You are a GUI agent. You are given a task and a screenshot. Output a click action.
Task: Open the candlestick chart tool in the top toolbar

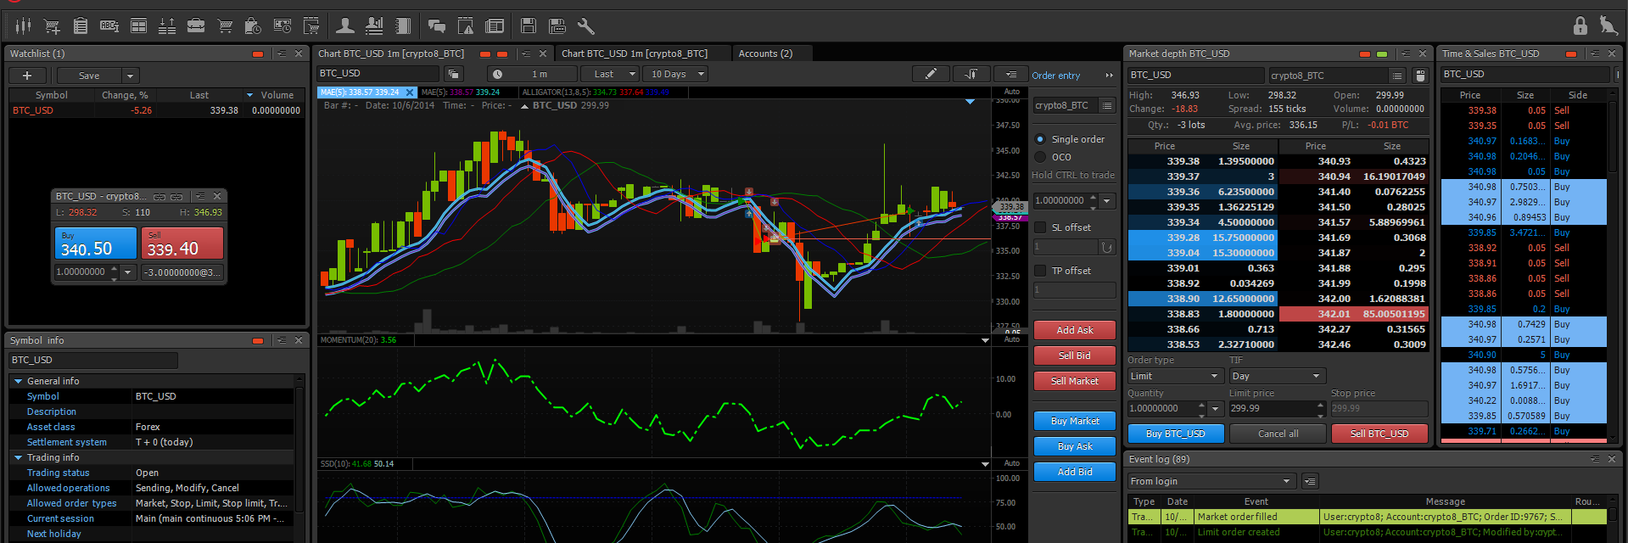click(23, 26)
